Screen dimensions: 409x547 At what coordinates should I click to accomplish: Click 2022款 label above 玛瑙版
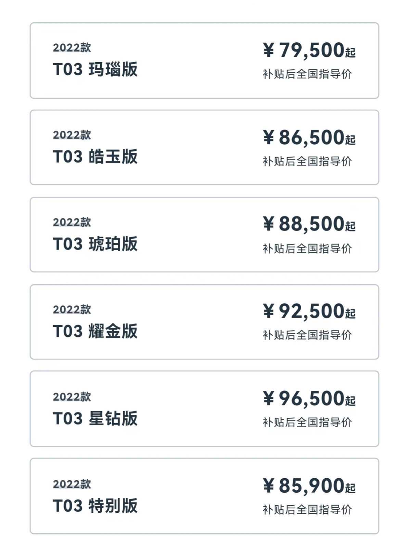pos(72,48)
